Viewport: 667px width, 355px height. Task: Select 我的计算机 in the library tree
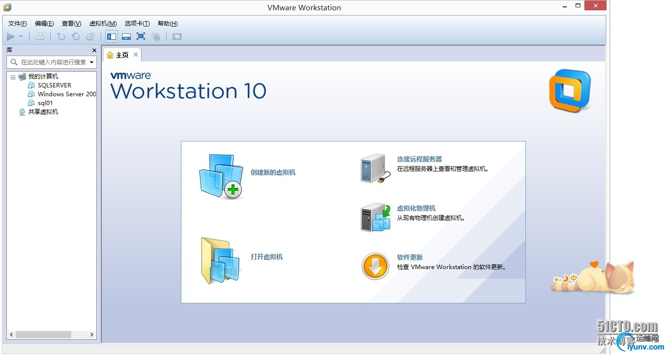click(x=43, y=77)
